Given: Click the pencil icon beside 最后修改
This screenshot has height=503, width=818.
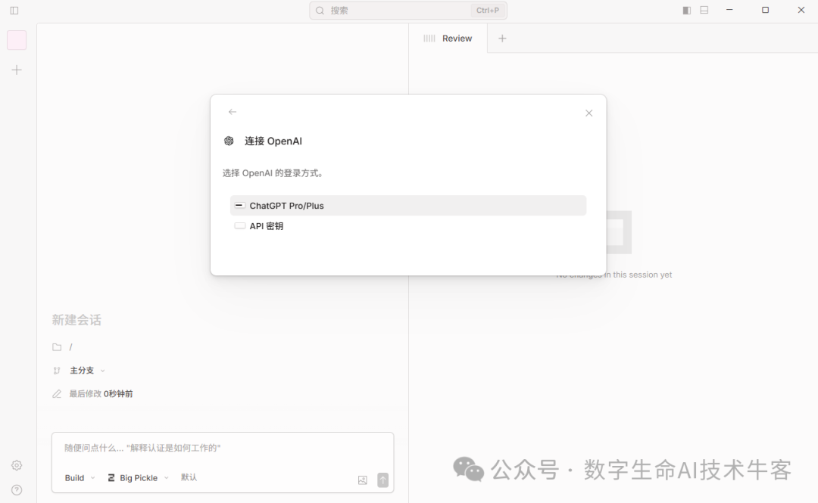Looking at the screenshot, I should (57, 394).
